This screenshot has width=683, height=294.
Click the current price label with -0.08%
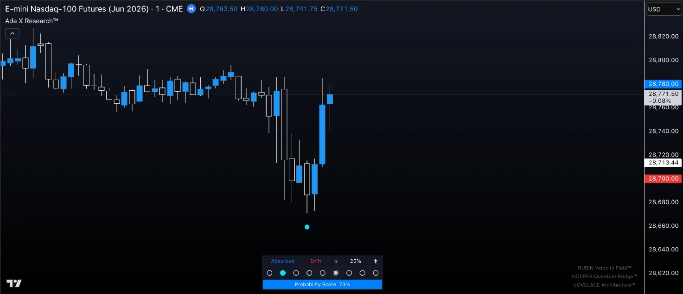pos(663,97)
